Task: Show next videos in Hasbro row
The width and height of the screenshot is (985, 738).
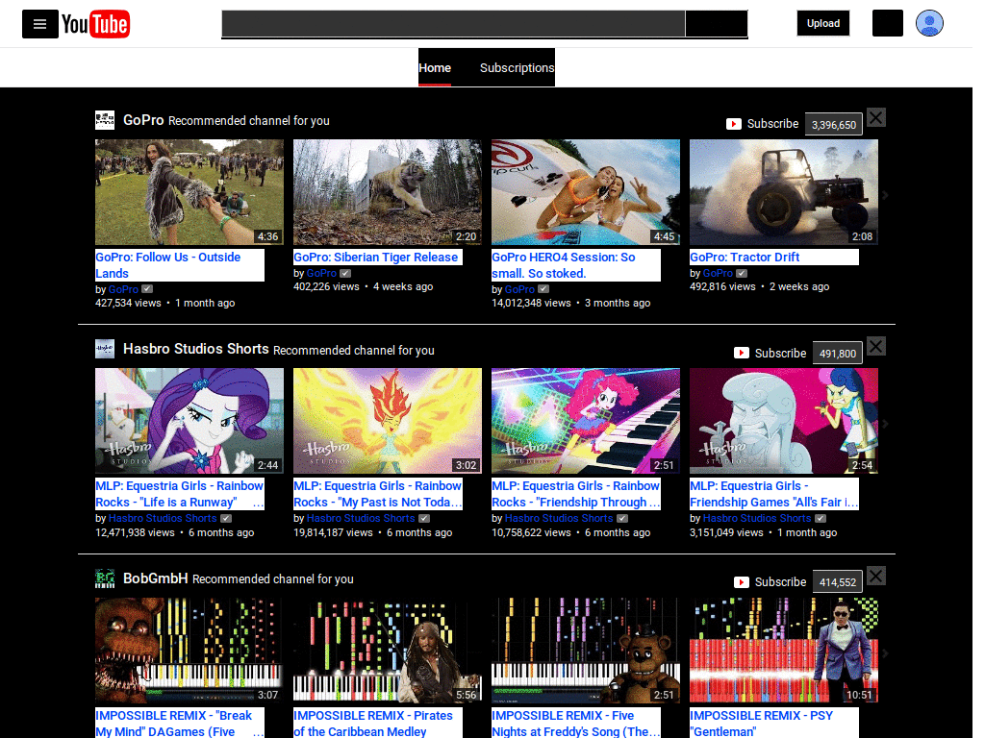Action: click(885, 424)
